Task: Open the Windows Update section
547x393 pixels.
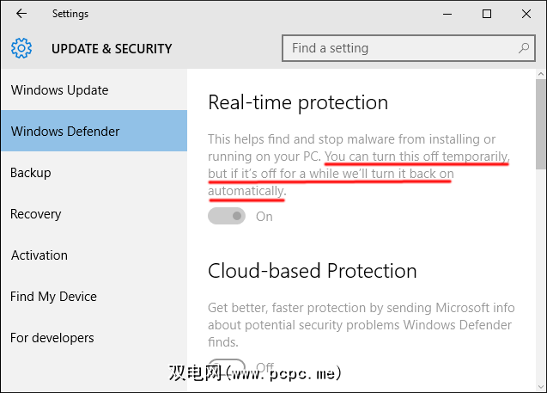Action: point(59,90)
